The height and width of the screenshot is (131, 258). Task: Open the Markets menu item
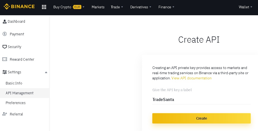[98, 7]
